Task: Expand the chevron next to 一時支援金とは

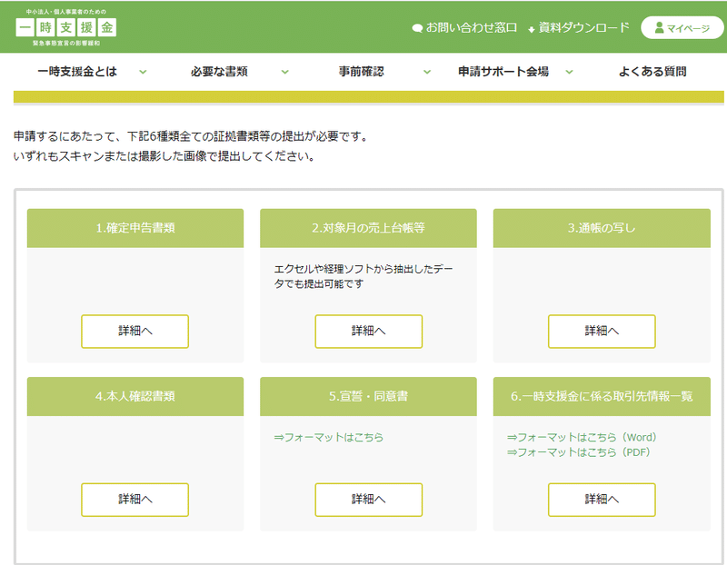Action: click(x=143, y=72)
